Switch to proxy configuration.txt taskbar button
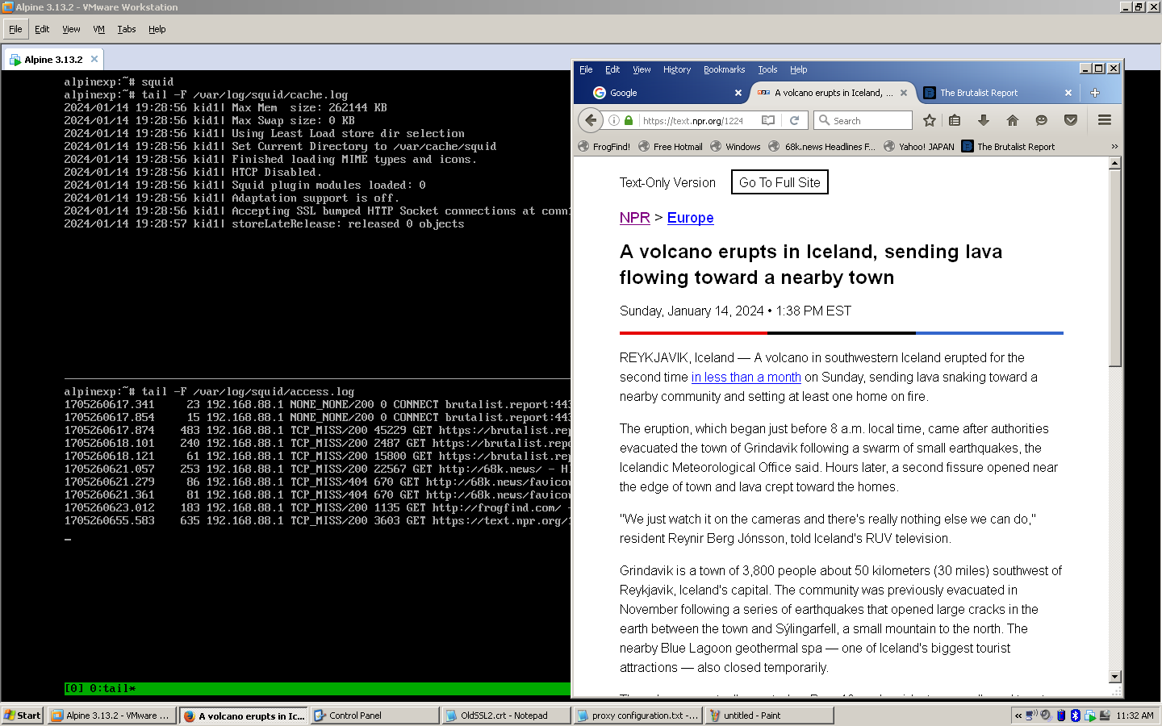 tap(638, 716)
